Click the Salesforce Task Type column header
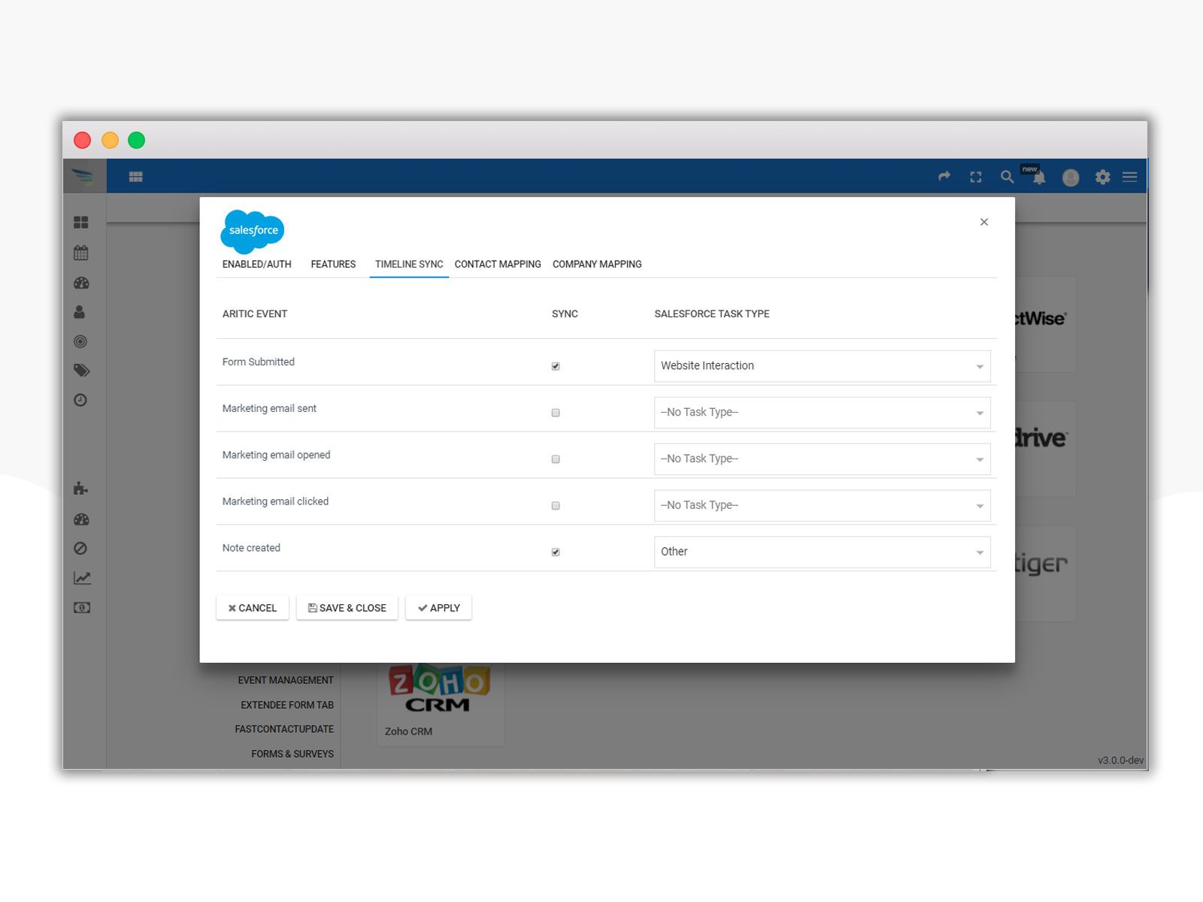Image resolution: width=1203 pixels, height=902 pixels. click(711, 314)
